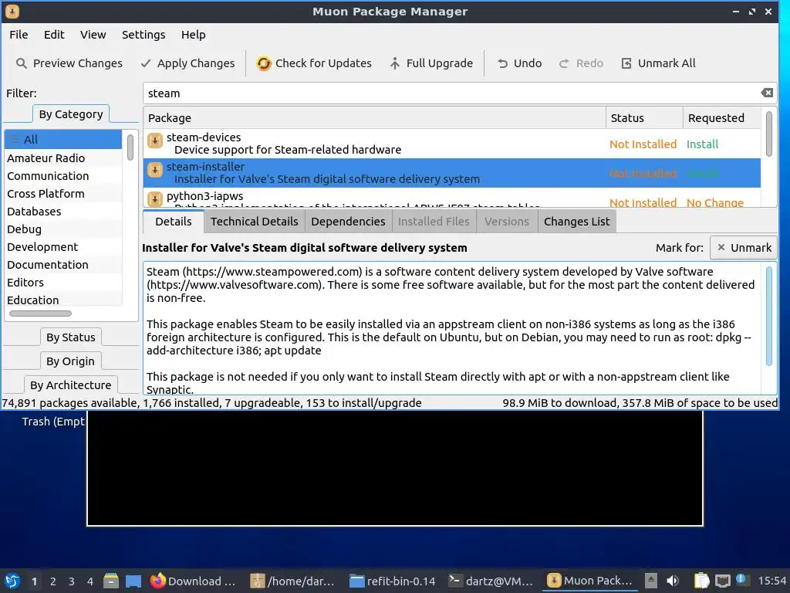Switch to virtual desktop 2
Viewport: 790px width, 593px height.
52,581
